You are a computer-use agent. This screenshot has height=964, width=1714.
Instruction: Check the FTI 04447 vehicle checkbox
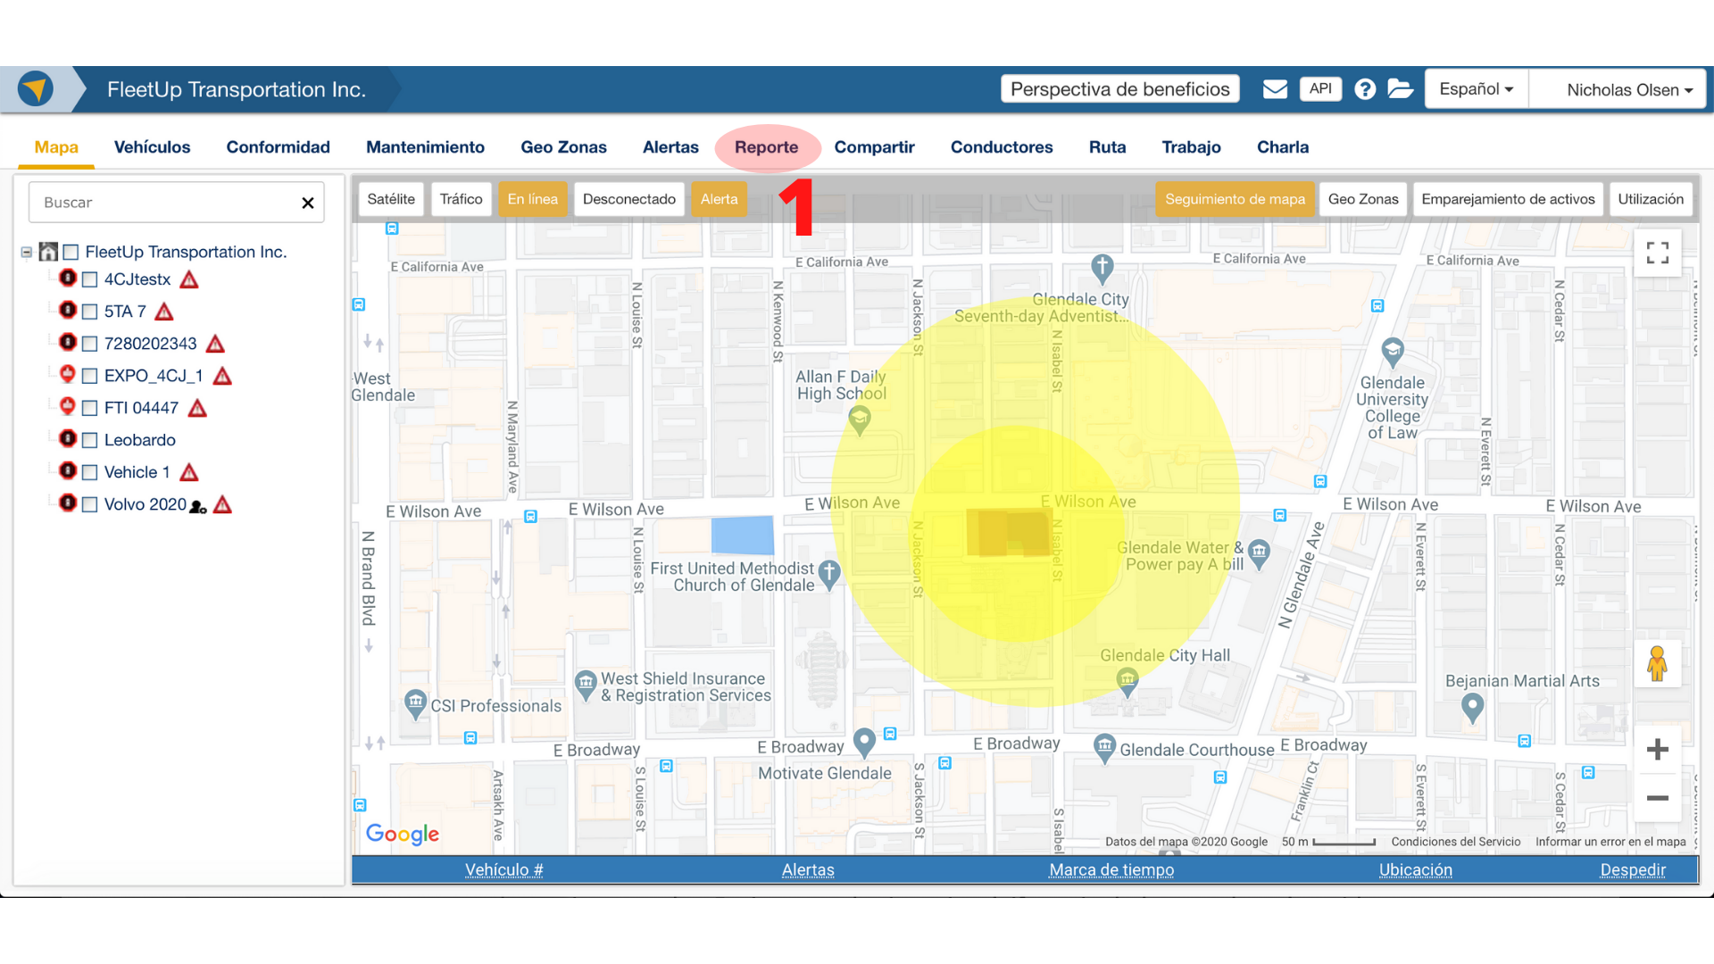tap(89, 408)
